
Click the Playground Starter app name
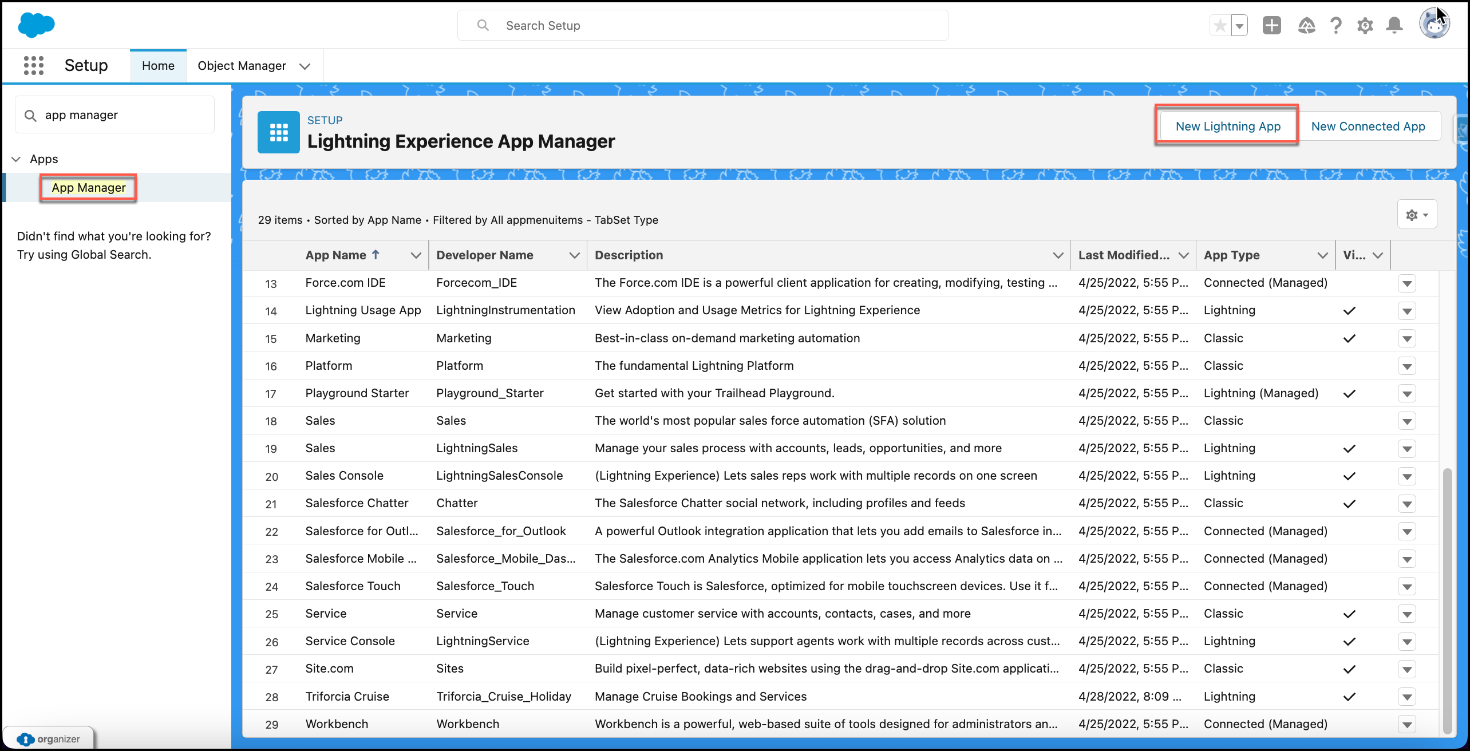click(357, 393)
